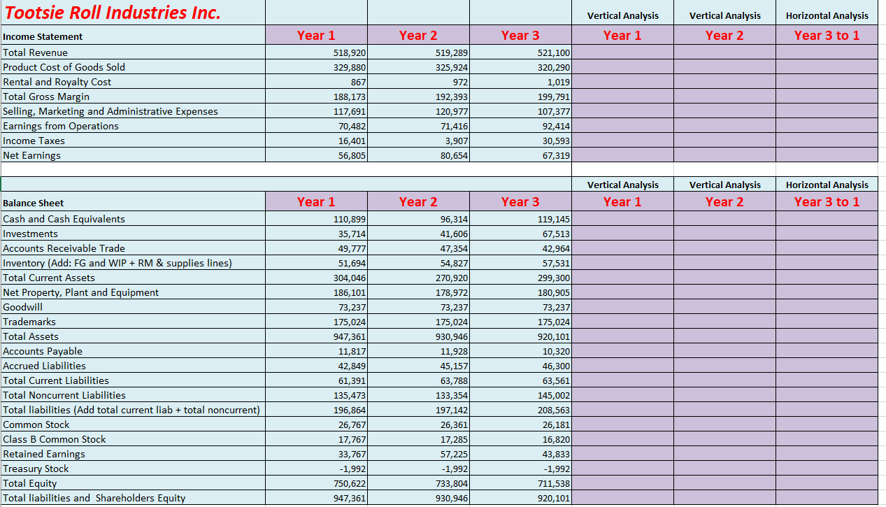Select the Tootsie Roll Industries Inc. title cell
The height and width of the screenshot is (507, 886).
[133, 13]
